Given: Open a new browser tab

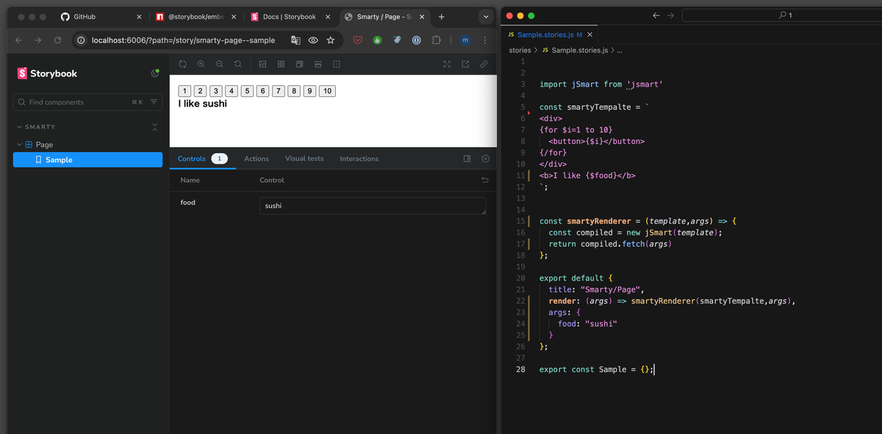Looking at the screenshot, I should tap(442, 16).
